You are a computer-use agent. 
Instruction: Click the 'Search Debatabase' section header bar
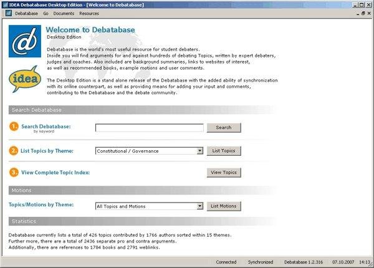click(x=143, y=110)
